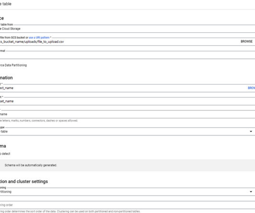255x213 pixels.
Task: Open the Table type selector showing 'table'
Action: coord(127,132)
